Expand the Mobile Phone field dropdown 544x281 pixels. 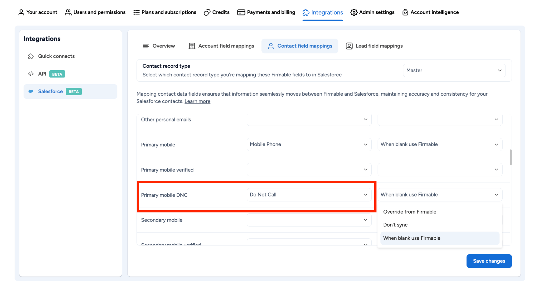click(309, 144)
